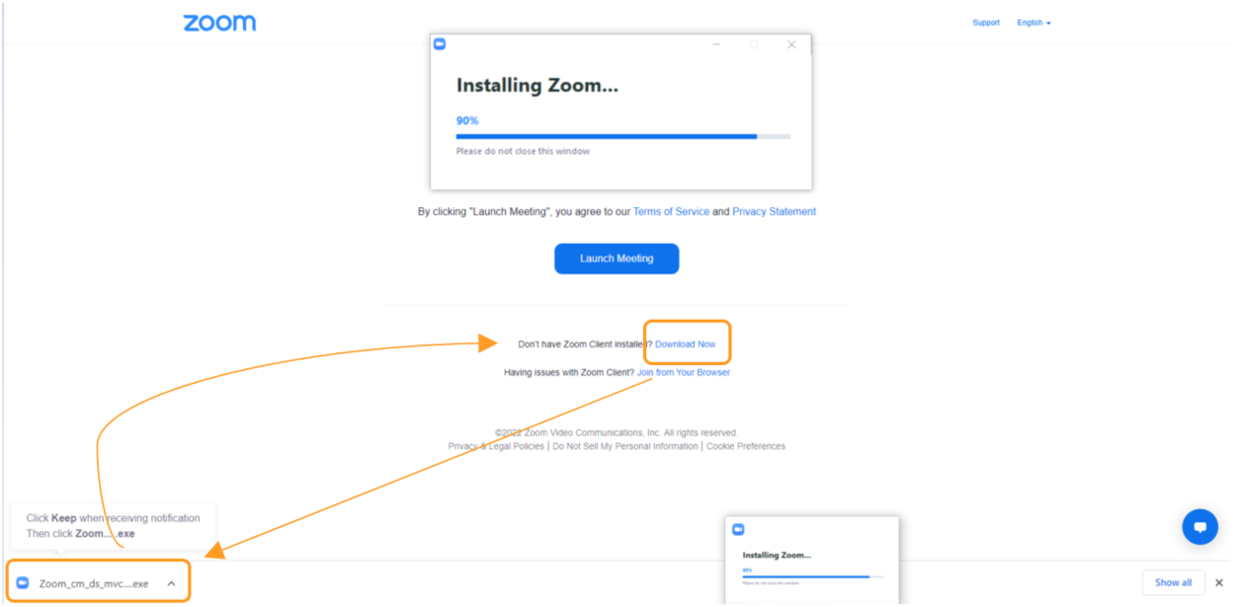Open the Zoom_cm_ds_mvc exe download item
1237x607 pixels.
(94, 583)
